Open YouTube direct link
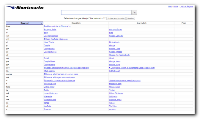This screenshot has height=119, width=200. (x=48, y=106)
